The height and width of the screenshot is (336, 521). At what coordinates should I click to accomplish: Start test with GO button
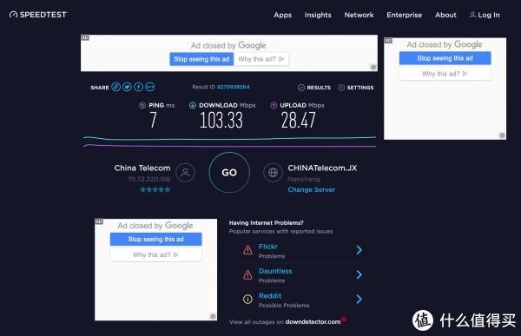click(x=229, y=173)
